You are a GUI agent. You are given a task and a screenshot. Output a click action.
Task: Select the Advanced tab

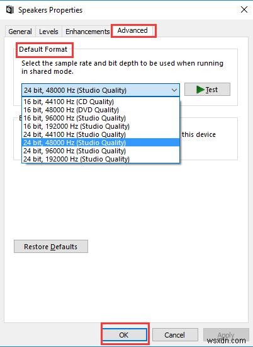(132, 30)
